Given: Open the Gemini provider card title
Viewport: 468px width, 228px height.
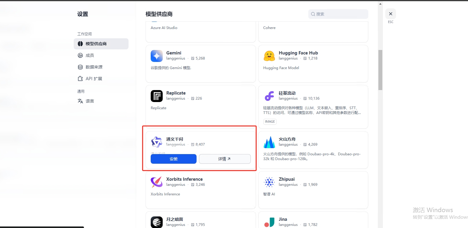Looking at the screenshot, I should point(174,53).
